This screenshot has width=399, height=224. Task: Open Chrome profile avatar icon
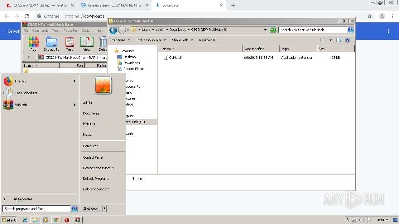[x=382, y=16]
